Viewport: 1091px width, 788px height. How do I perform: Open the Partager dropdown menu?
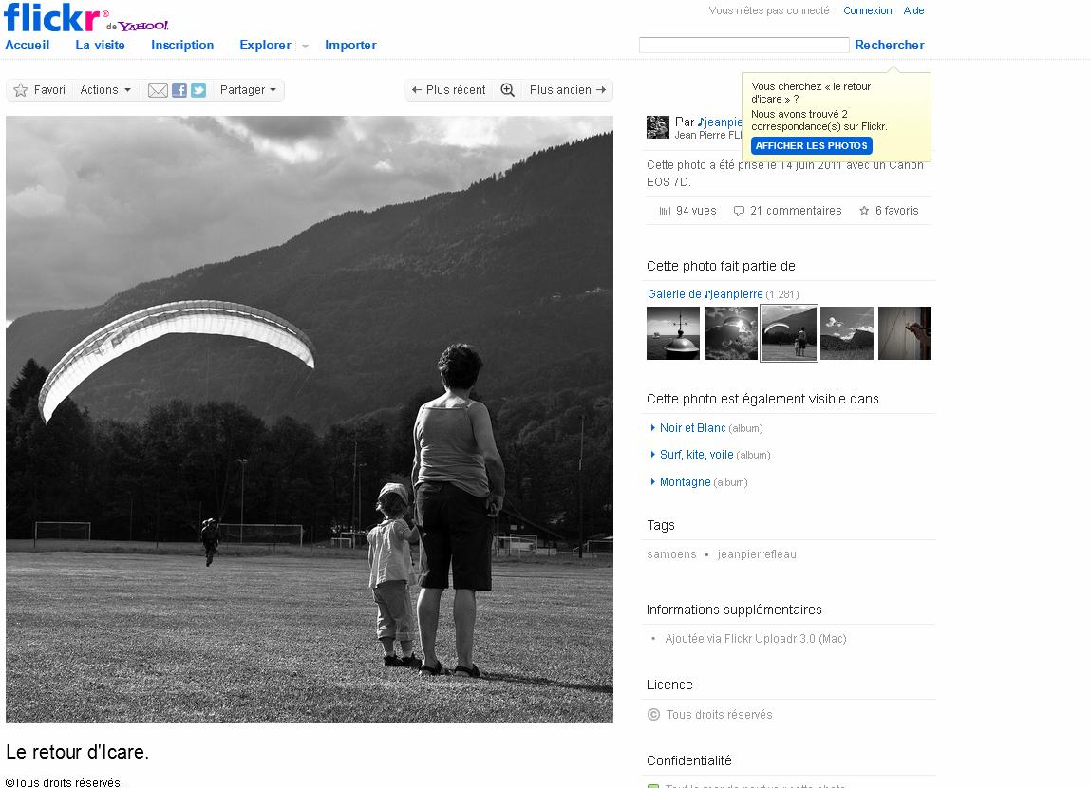(248, 90)
